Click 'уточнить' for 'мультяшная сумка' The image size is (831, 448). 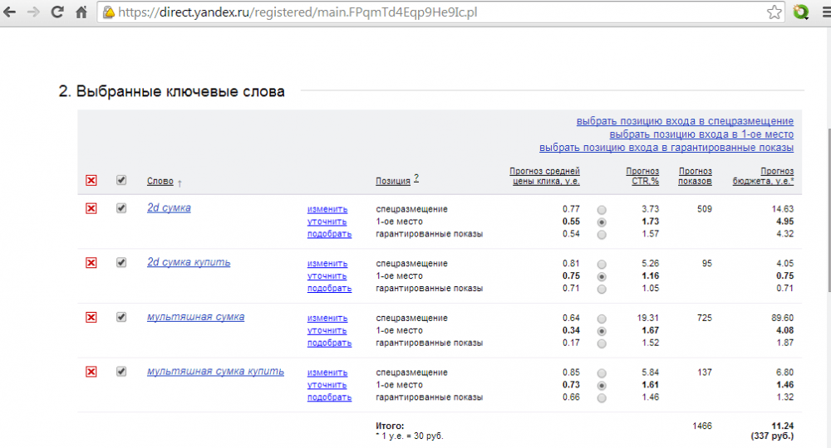tap(327, 330)
